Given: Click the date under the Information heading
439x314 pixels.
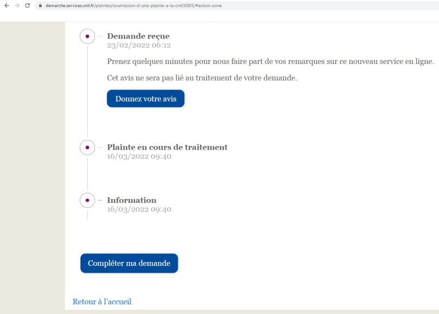Looking at the screenshot, I should [x=139, y=209].
